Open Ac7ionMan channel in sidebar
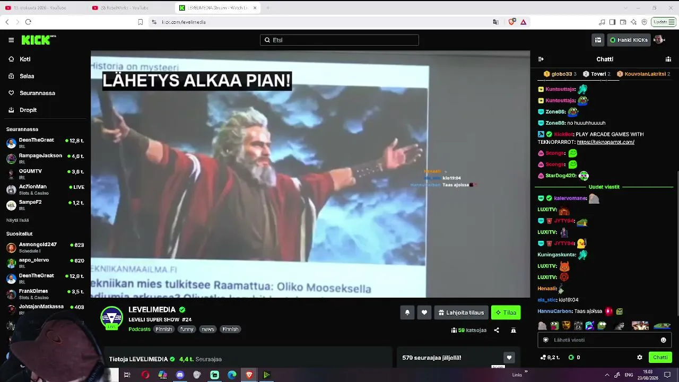The width and height of the screenshot is (679, 382). (x=45, y=189)
